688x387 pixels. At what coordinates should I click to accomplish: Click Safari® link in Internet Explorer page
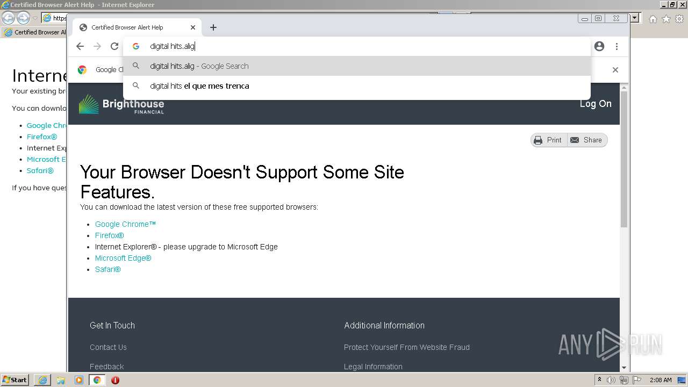40,170
